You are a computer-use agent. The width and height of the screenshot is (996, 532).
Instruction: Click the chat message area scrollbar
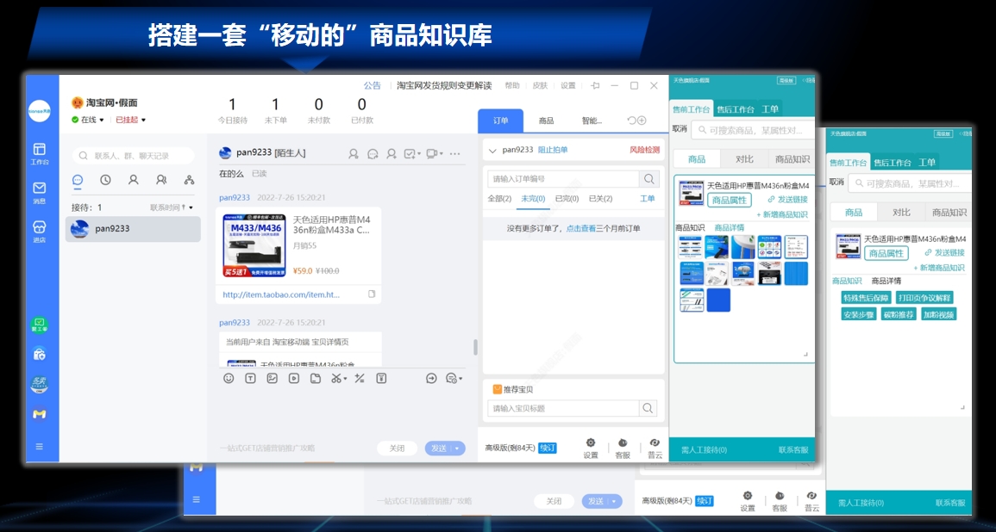pos(473,346)
